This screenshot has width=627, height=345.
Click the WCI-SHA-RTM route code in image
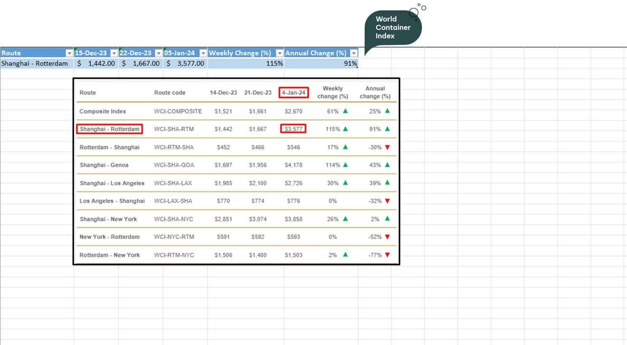(174, 129)
